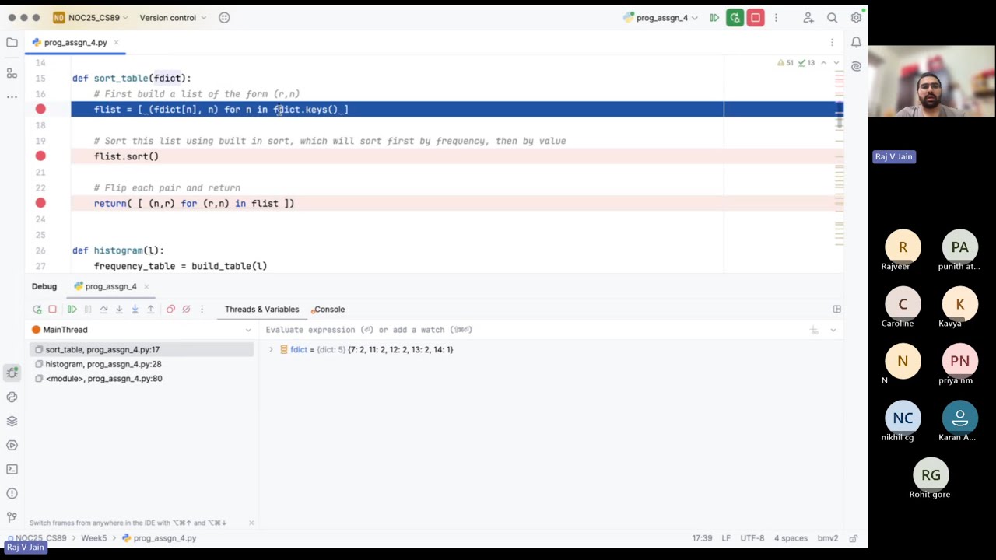996x560 pixels.
Task: Click the Evaluate expression input field
Action: 533,330
